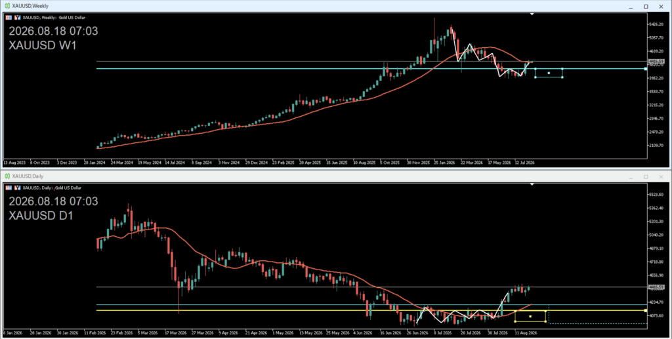Image resolution: width=672 pixels, height=339 pixels.
Task: Maximize the XAUUSD,Daily chart window
Action: (x=646, y=177)
